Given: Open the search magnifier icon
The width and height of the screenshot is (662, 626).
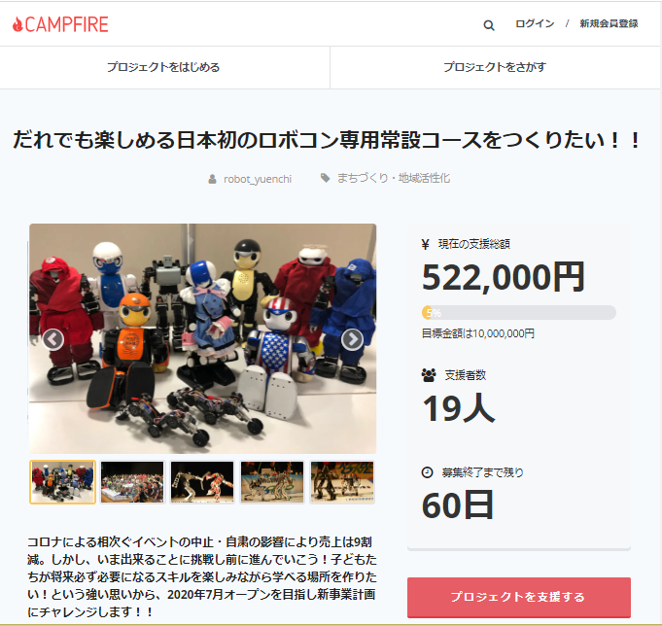Looking at the screenshot, I should point(488,25).
